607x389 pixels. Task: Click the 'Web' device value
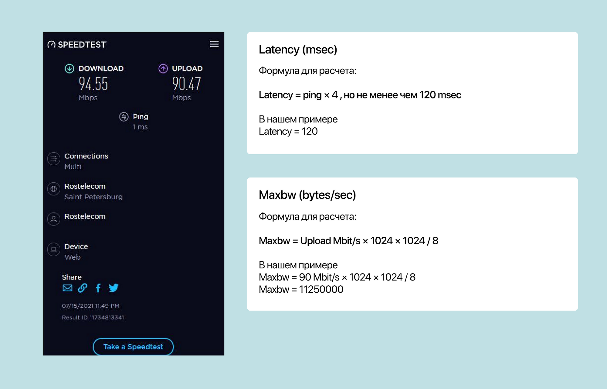coord(73,257)
